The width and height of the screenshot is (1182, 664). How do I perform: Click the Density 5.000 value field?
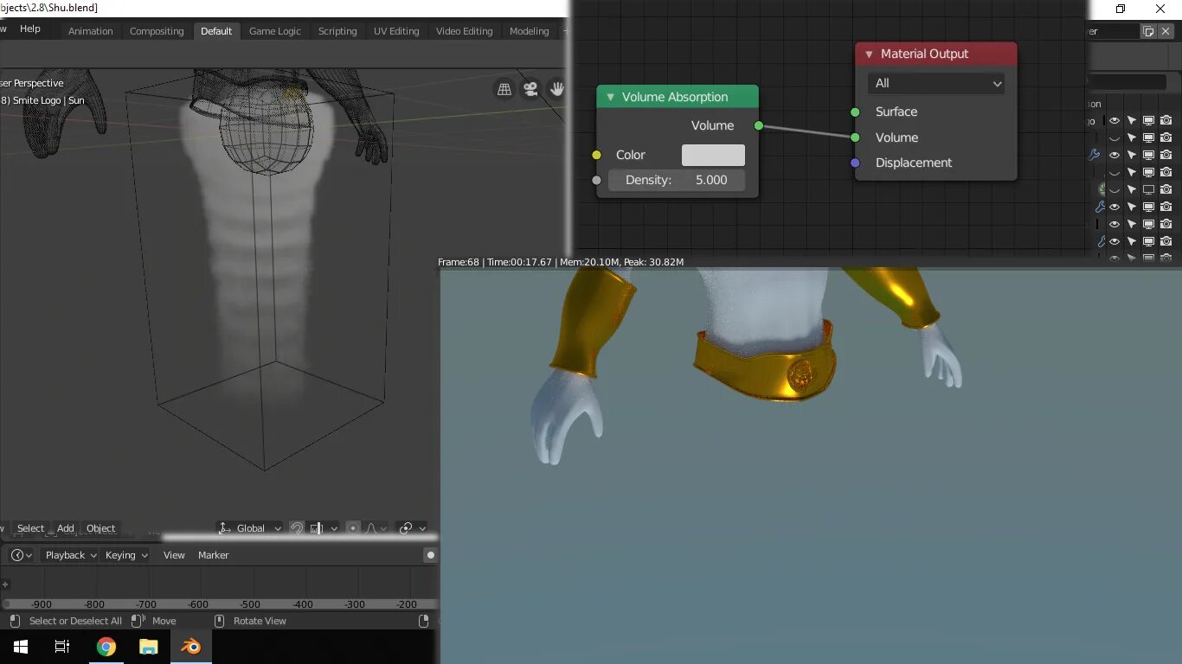tap(677, 180)
